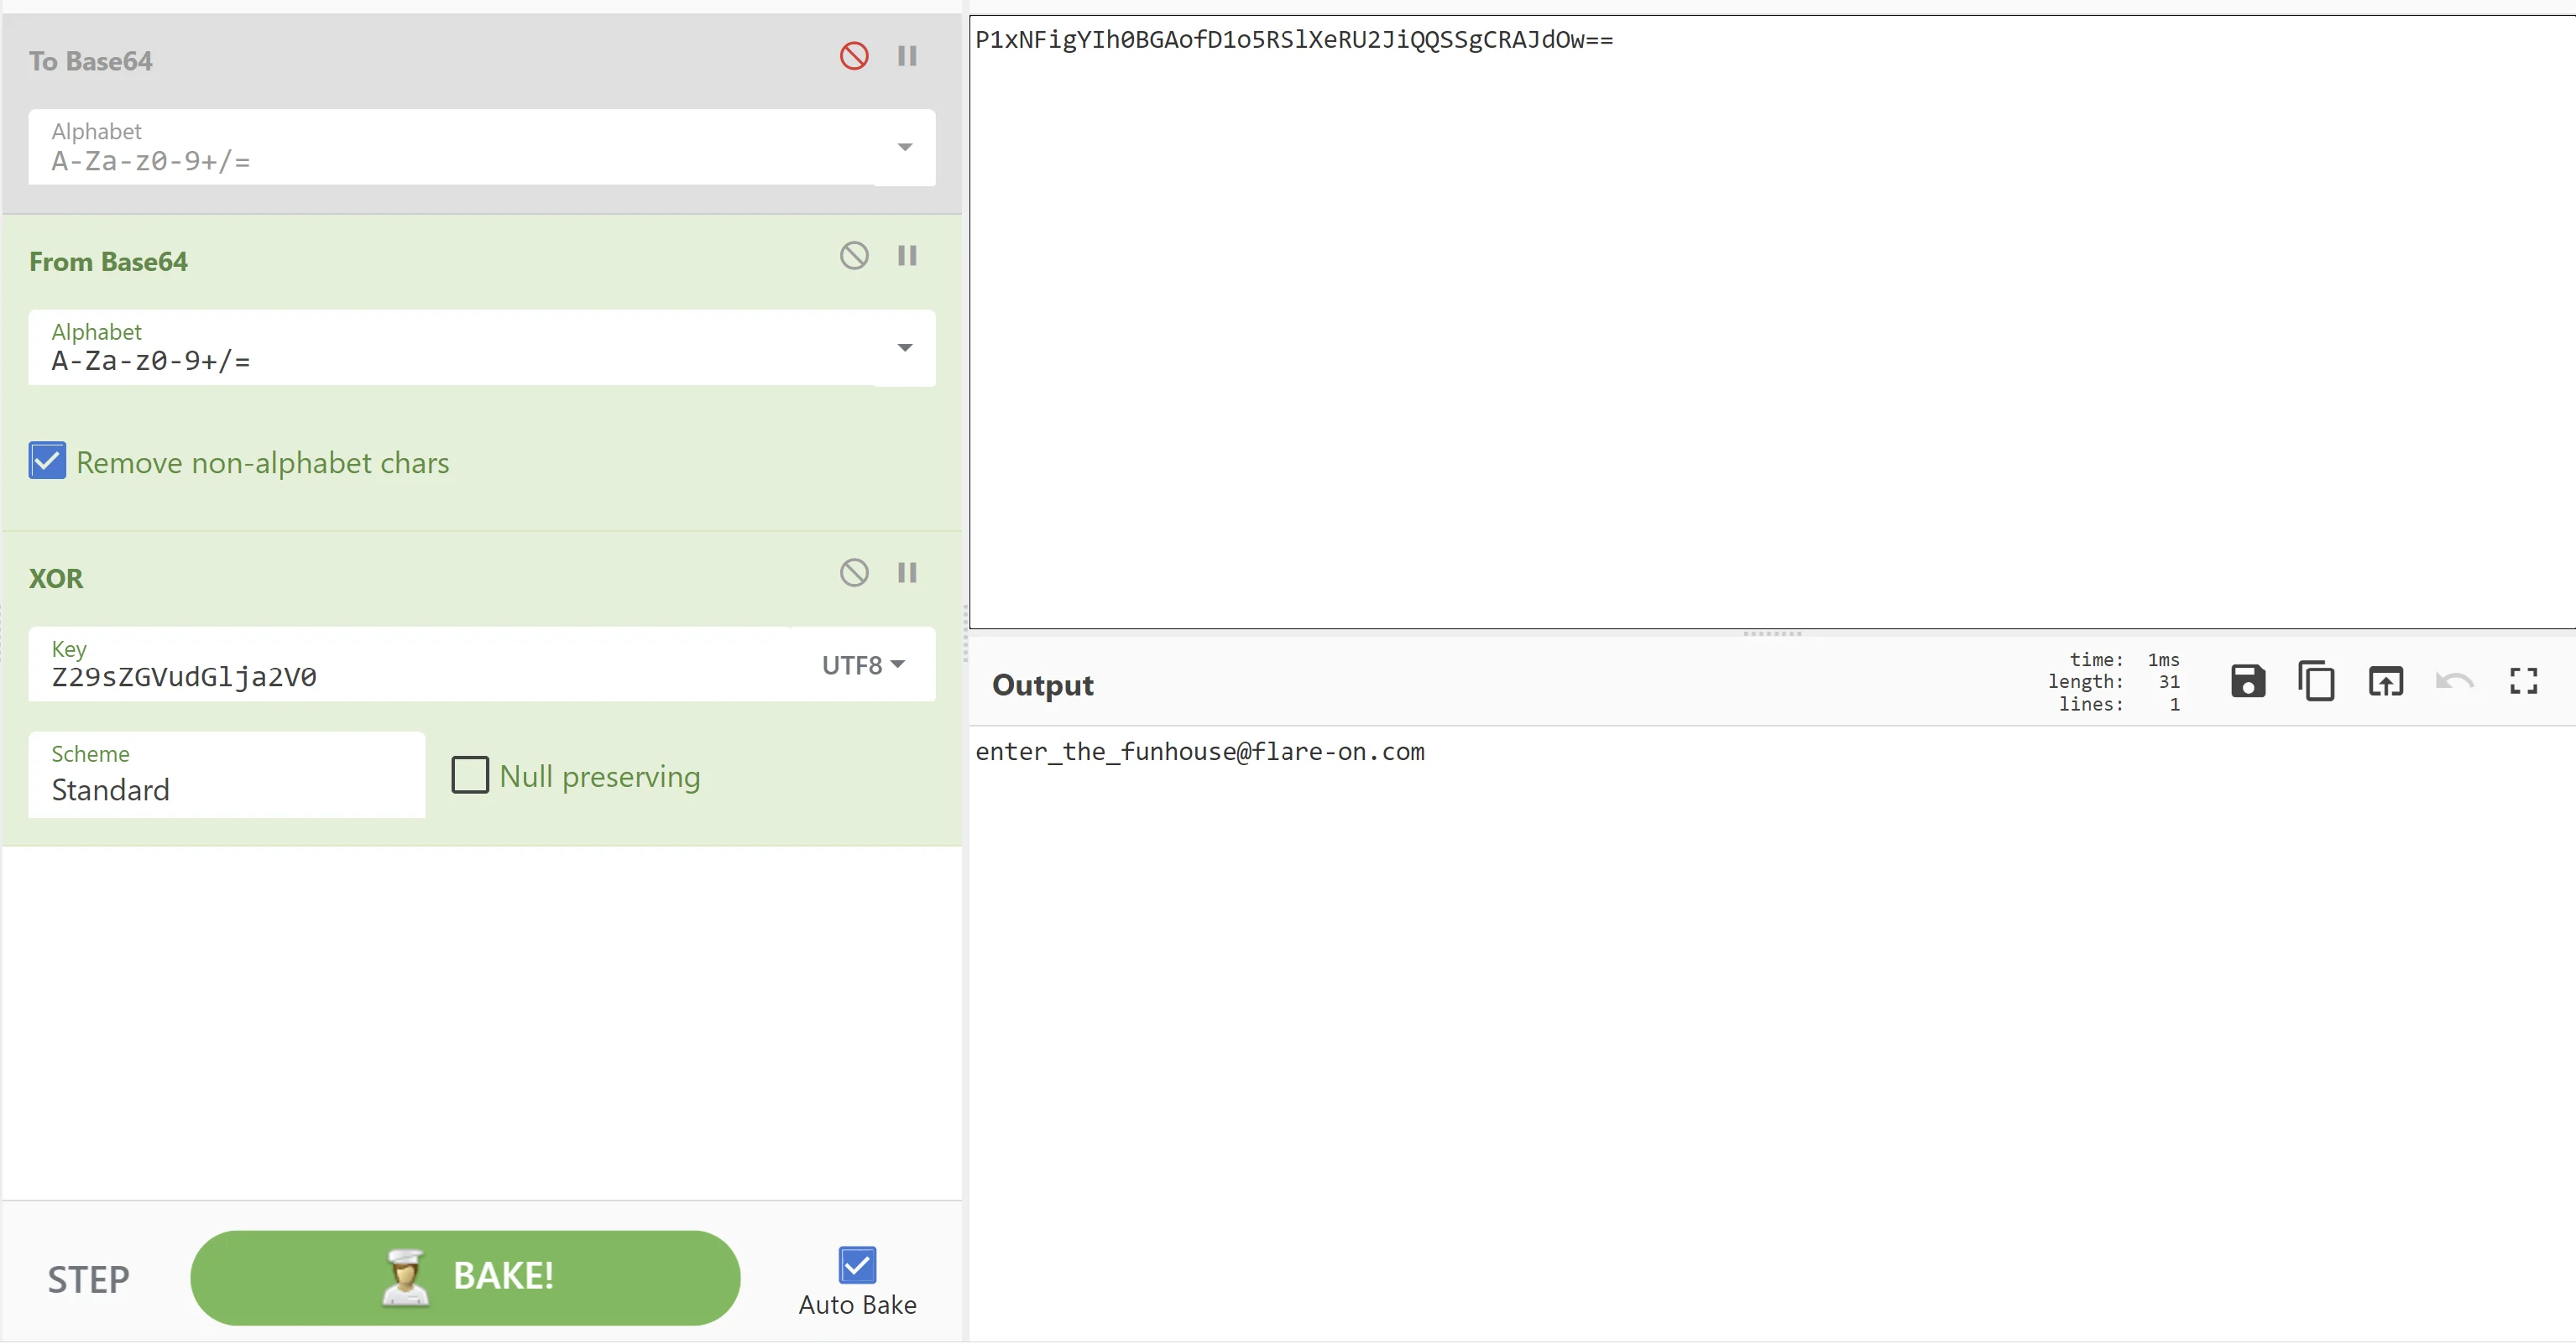Disable the XOR operation

854,572
